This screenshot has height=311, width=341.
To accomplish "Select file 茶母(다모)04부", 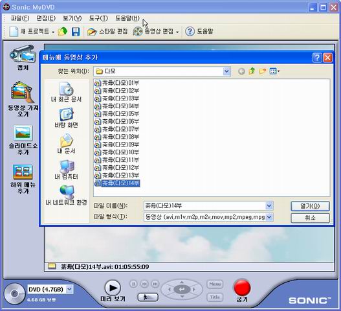I will point(116,106).
